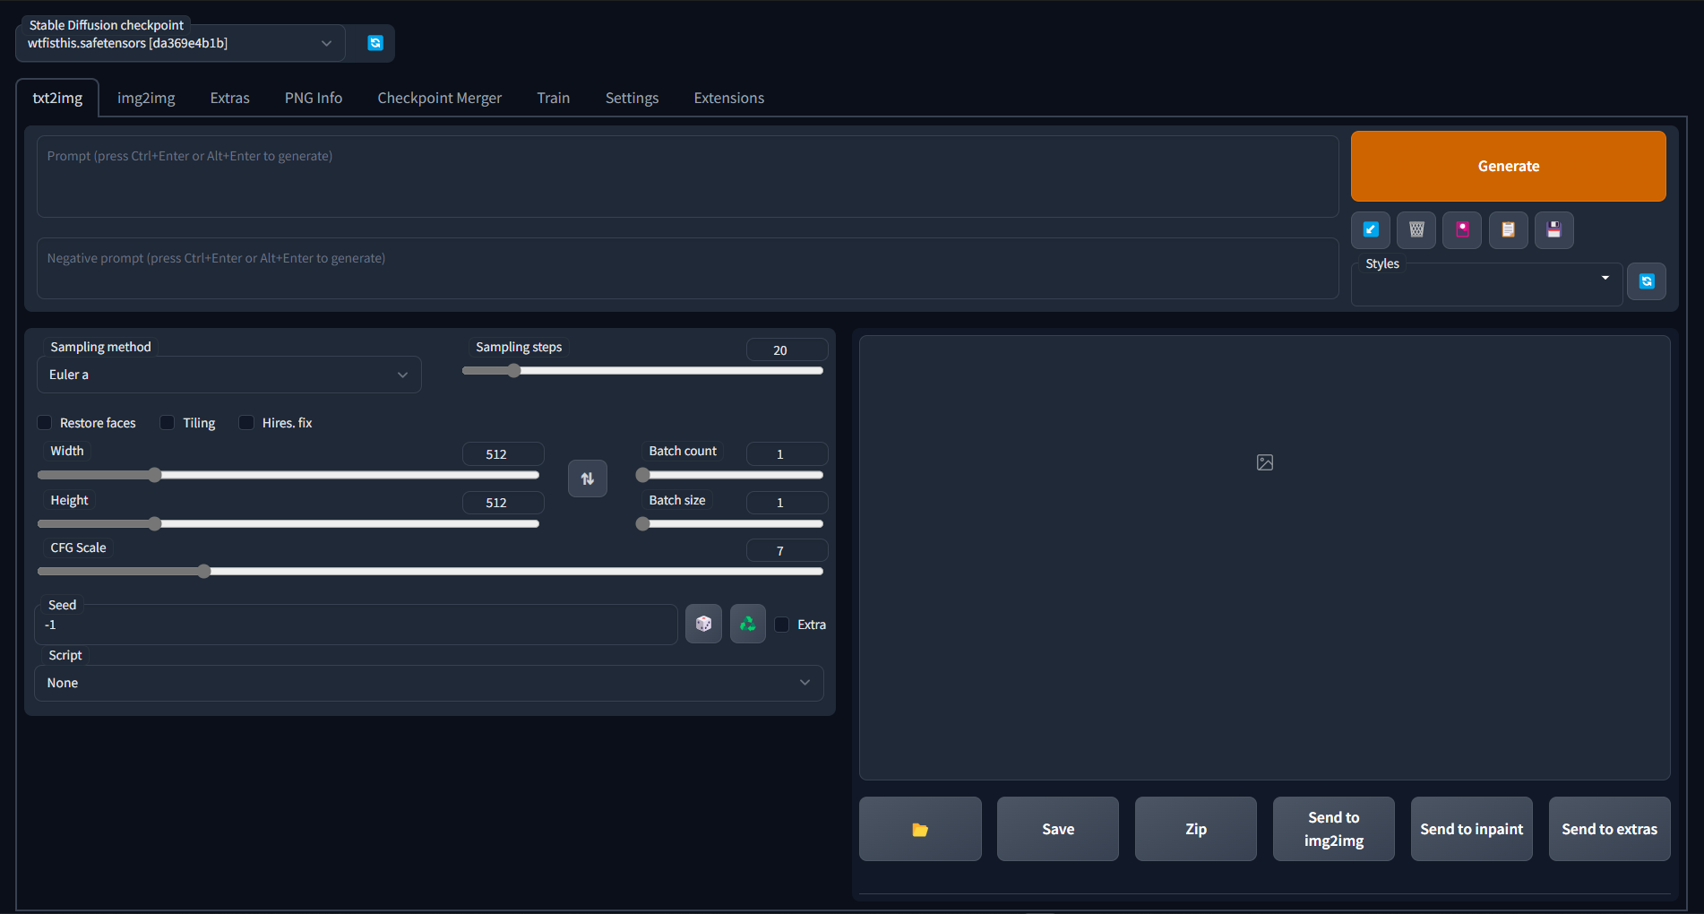Click the CFG Scale slider handle
Image resolution: width=1704 pixels, height=914 pixels.
tap(203, 571)
